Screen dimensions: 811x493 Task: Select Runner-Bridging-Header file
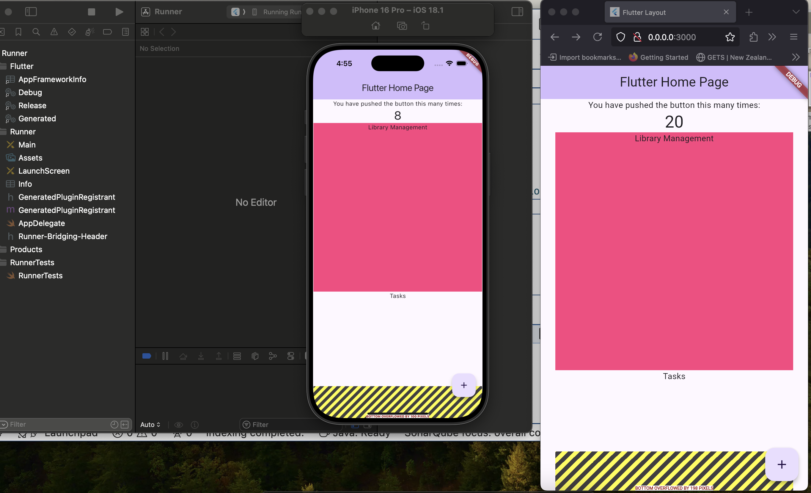point(62,236)
